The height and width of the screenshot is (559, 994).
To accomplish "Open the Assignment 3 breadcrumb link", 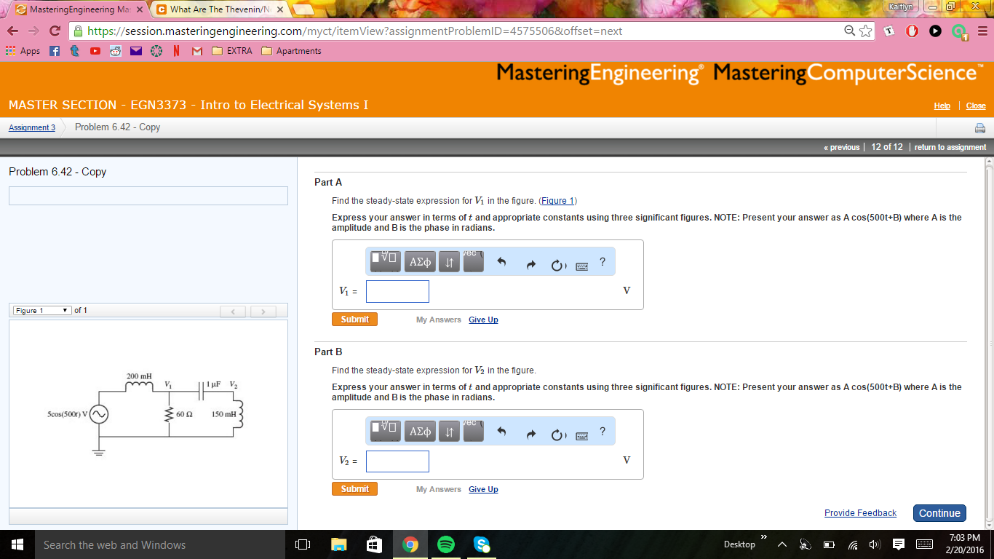I will click(x=31, y=127).
